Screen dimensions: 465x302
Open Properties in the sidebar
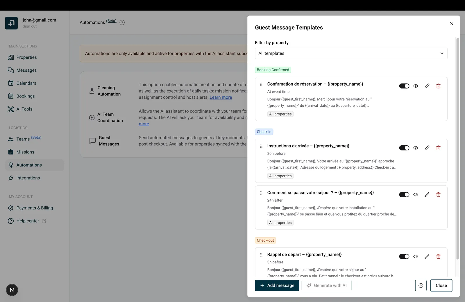click(x=35, y=57)
